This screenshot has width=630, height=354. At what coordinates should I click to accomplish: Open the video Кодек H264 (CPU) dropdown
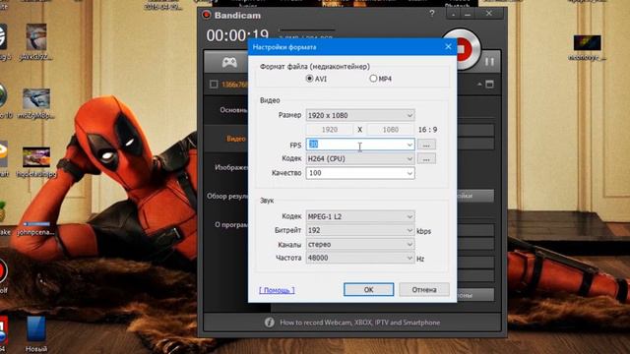tap(360, 159)
